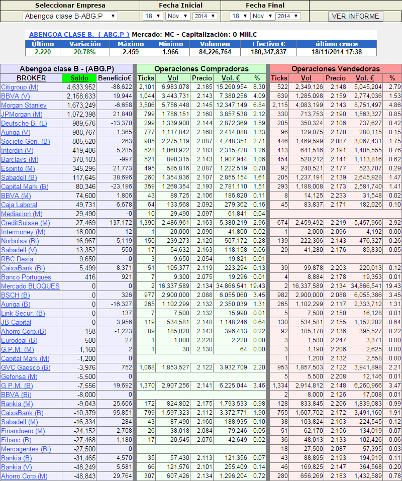
Task: Open the Auriga (V) broker link
Action: click(x=16, y=133)
